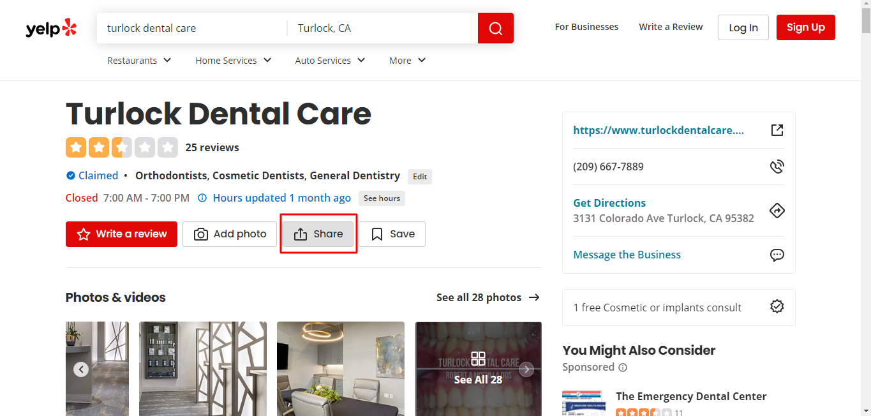Click the Log In button

(743, 27)
